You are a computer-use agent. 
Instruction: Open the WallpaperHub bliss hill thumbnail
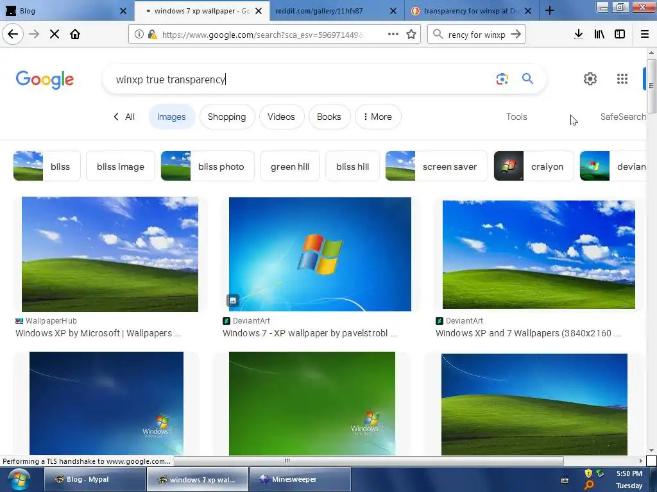(x=110, y=254)
